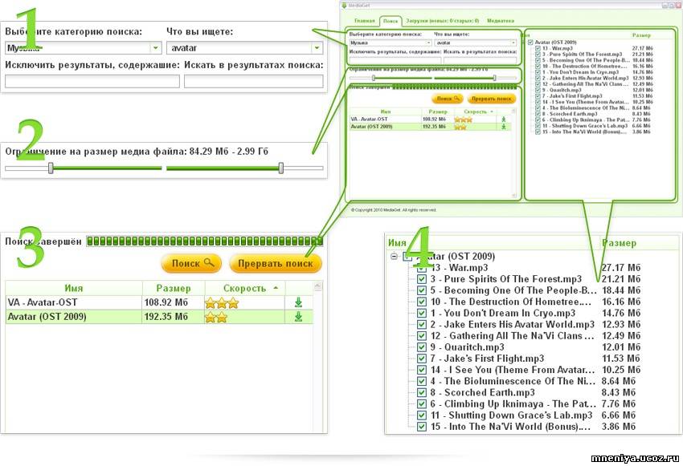Click scrollbar up arrow in enlarged results table
This screenshot has width=683, height=466.
click(x=317, y=286)
